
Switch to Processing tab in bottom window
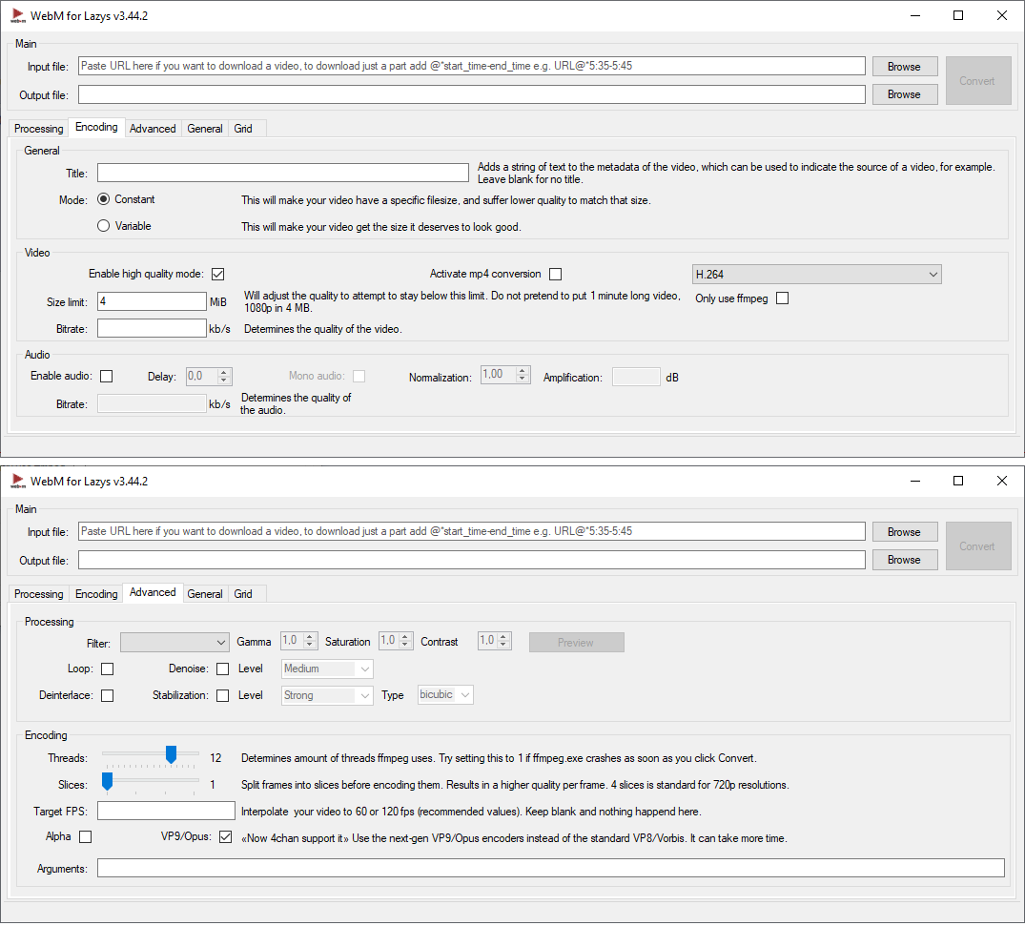pos(38,594)
